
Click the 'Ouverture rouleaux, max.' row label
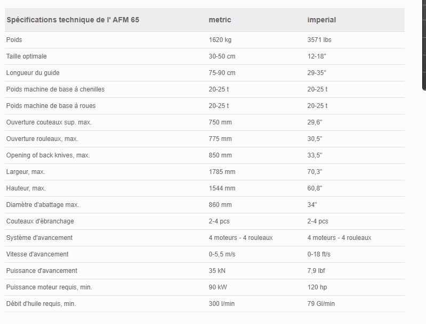tap(42, 139)
